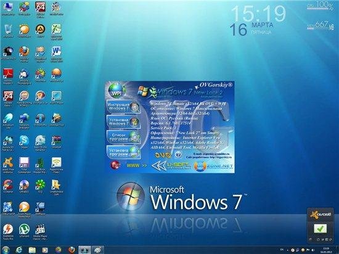Click the Установка Windows 7 button

(x=123, y=121)
